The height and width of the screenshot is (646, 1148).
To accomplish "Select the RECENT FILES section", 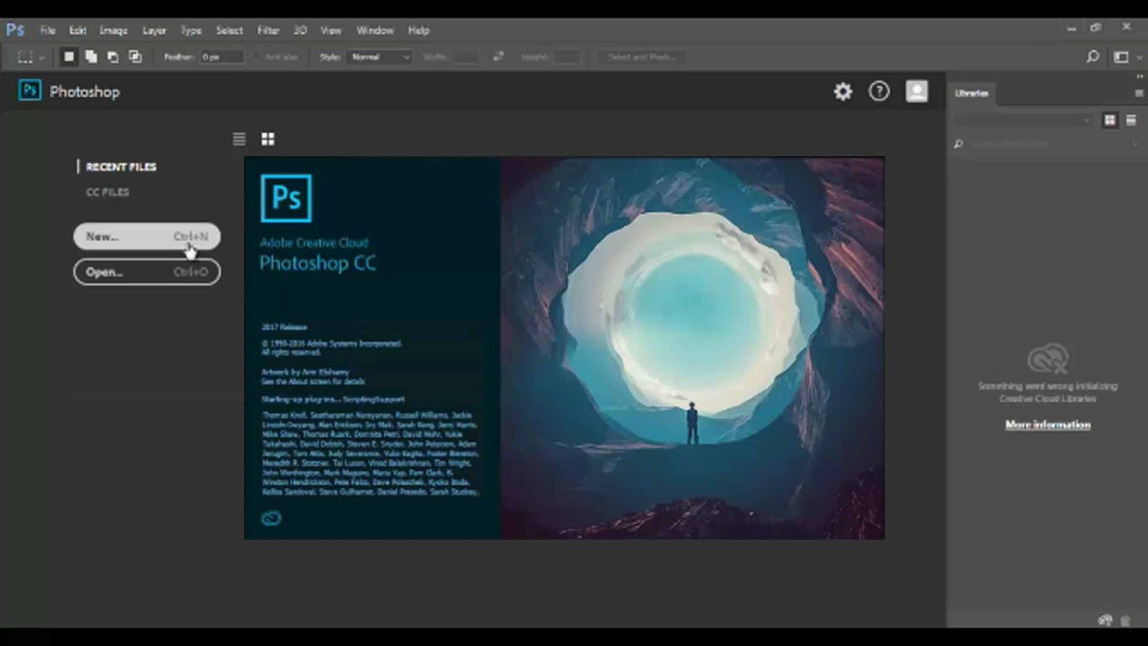I will click(121, 167).
